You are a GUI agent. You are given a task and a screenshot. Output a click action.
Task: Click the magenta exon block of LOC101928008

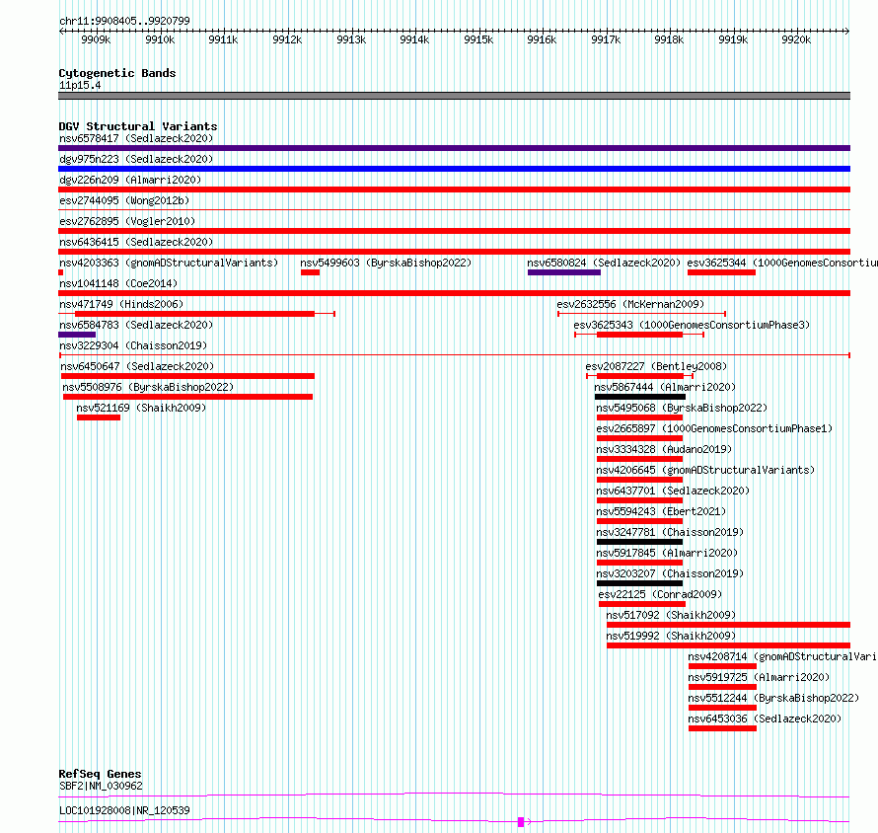(521, 822)
